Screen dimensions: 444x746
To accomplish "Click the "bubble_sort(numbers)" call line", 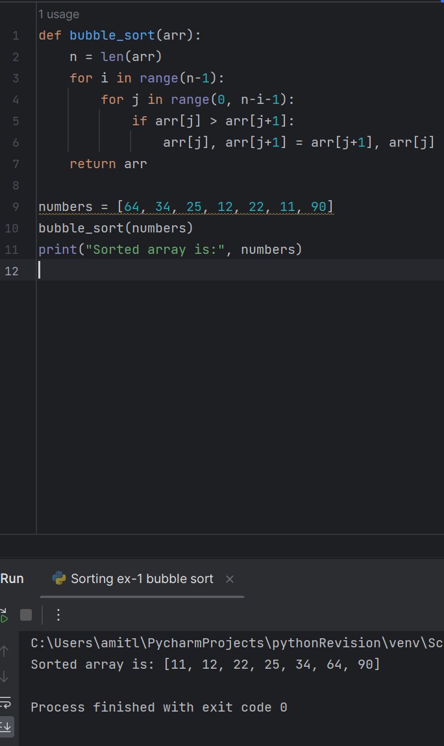I will click(x=116, y=229).
